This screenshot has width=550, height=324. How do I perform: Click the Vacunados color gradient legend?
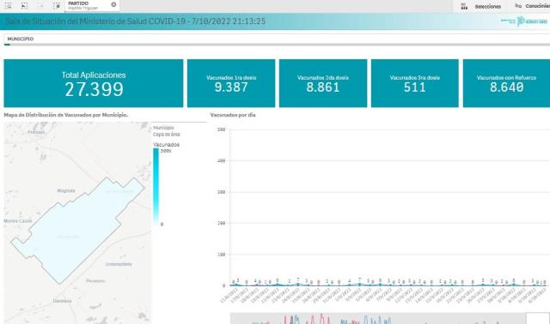point(156,185)
